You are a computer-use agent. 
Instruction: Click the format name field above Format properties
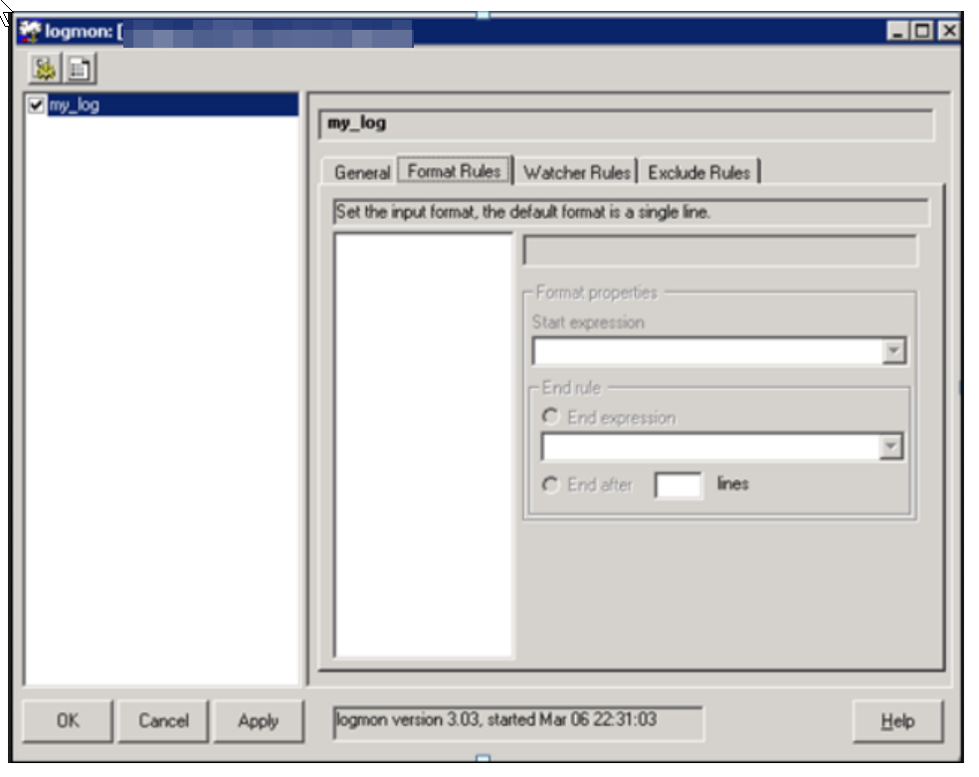coord(720,251)
